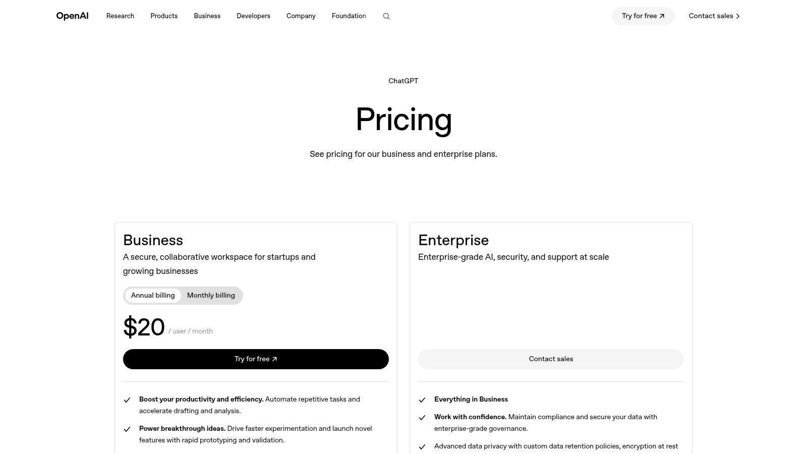This screenshot has width=807, height=454.
Task: Click Try for free in the top navigation
Action: click(x=643, y=16)
